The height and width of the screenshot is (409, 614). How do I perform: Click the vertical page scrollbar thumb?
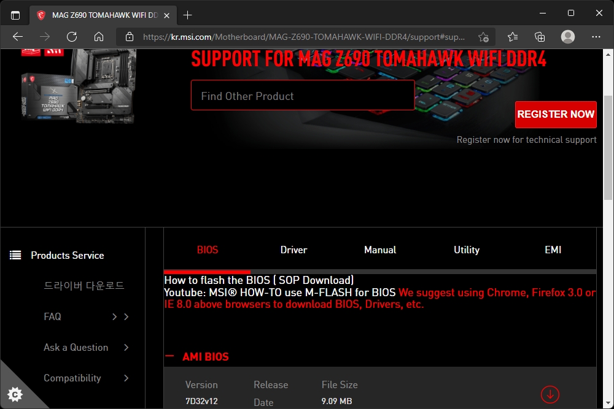pyautogui.click(x=608, y=148)
